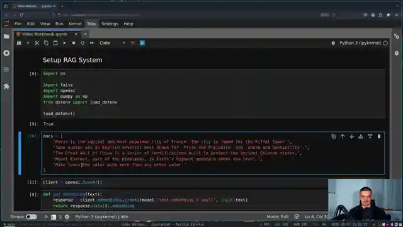Click the Python 3 (ipykernel) kernel name
Screen dimensions: 403x227
click(360, 43)
